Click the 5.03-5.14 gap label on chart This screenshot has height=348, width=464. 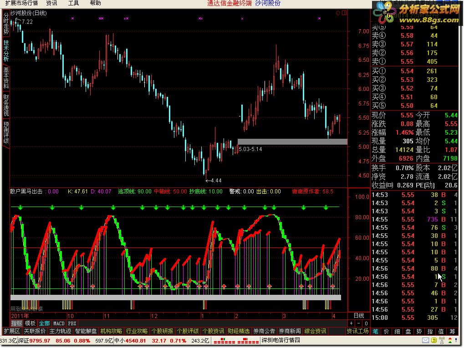(250, 149)
